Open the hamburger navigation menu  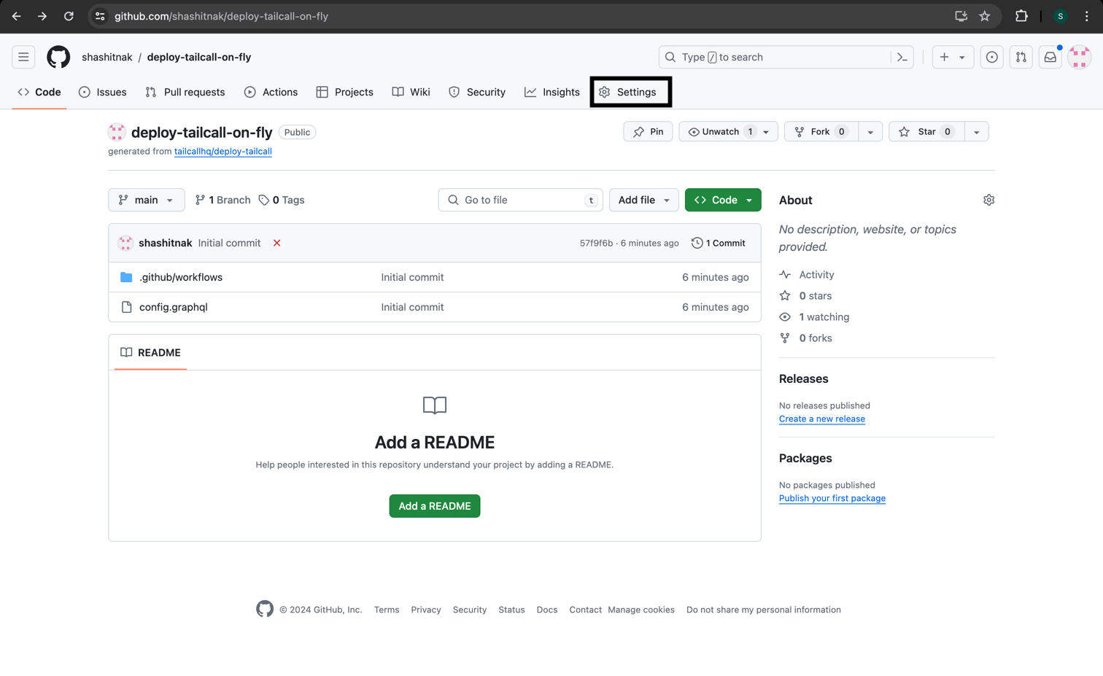point(23,57)
